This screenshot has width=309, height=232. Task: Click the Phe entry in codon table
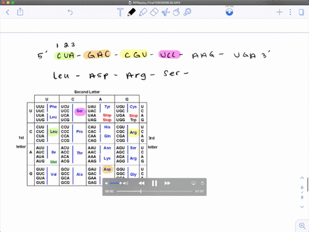point(53,106)
